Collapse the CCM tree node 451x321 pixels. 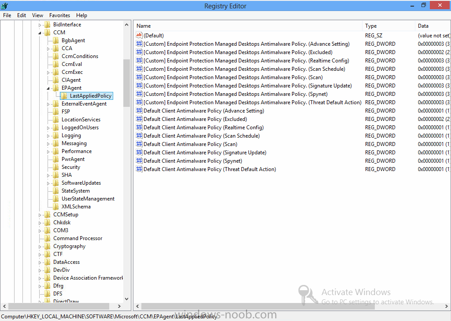click(40, 33)
